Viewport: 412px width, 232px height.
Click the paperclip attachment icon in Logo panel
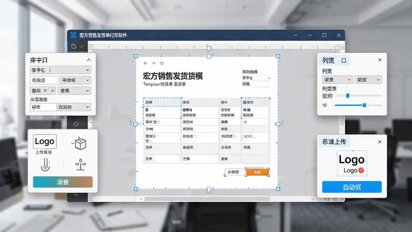point(45,165)
